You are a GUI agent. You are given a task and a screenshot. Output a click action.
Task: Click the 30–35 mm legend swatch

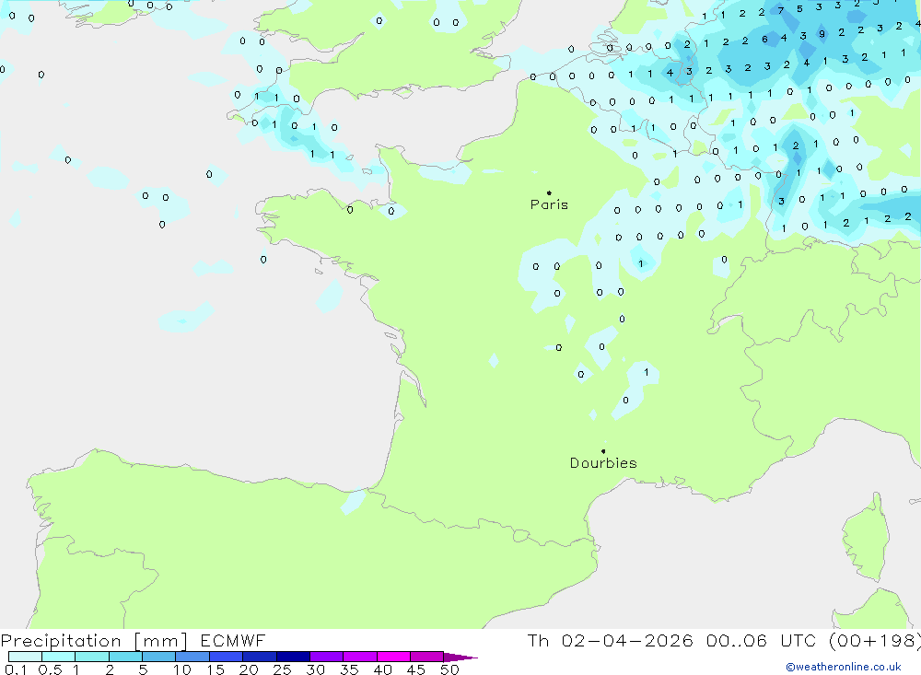point(327,657)
